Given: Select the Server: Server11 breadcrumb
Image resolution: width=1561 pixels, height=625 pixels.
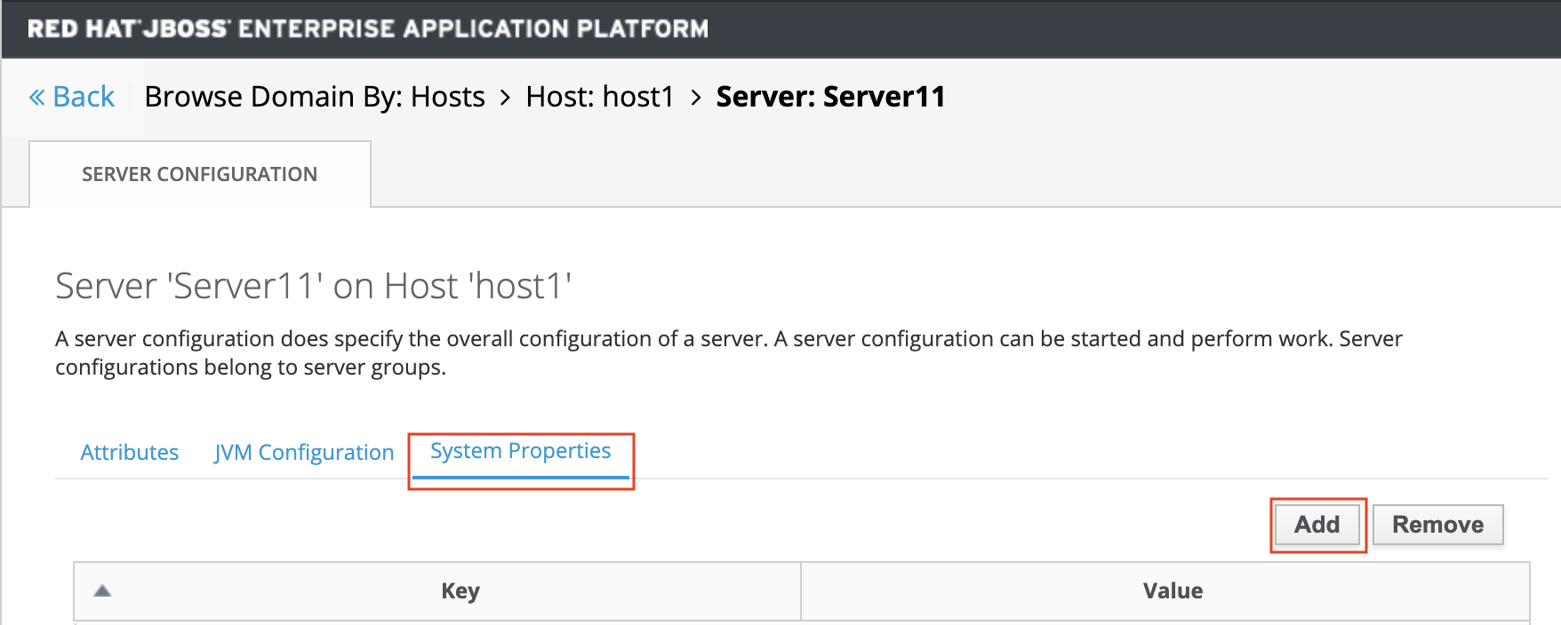Looking at the screenshot, I should (830, 97).
